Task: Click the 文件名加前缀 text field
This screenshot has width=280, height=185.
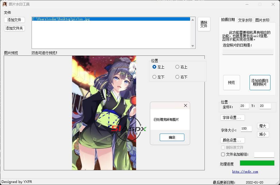Action: (264, 155)
